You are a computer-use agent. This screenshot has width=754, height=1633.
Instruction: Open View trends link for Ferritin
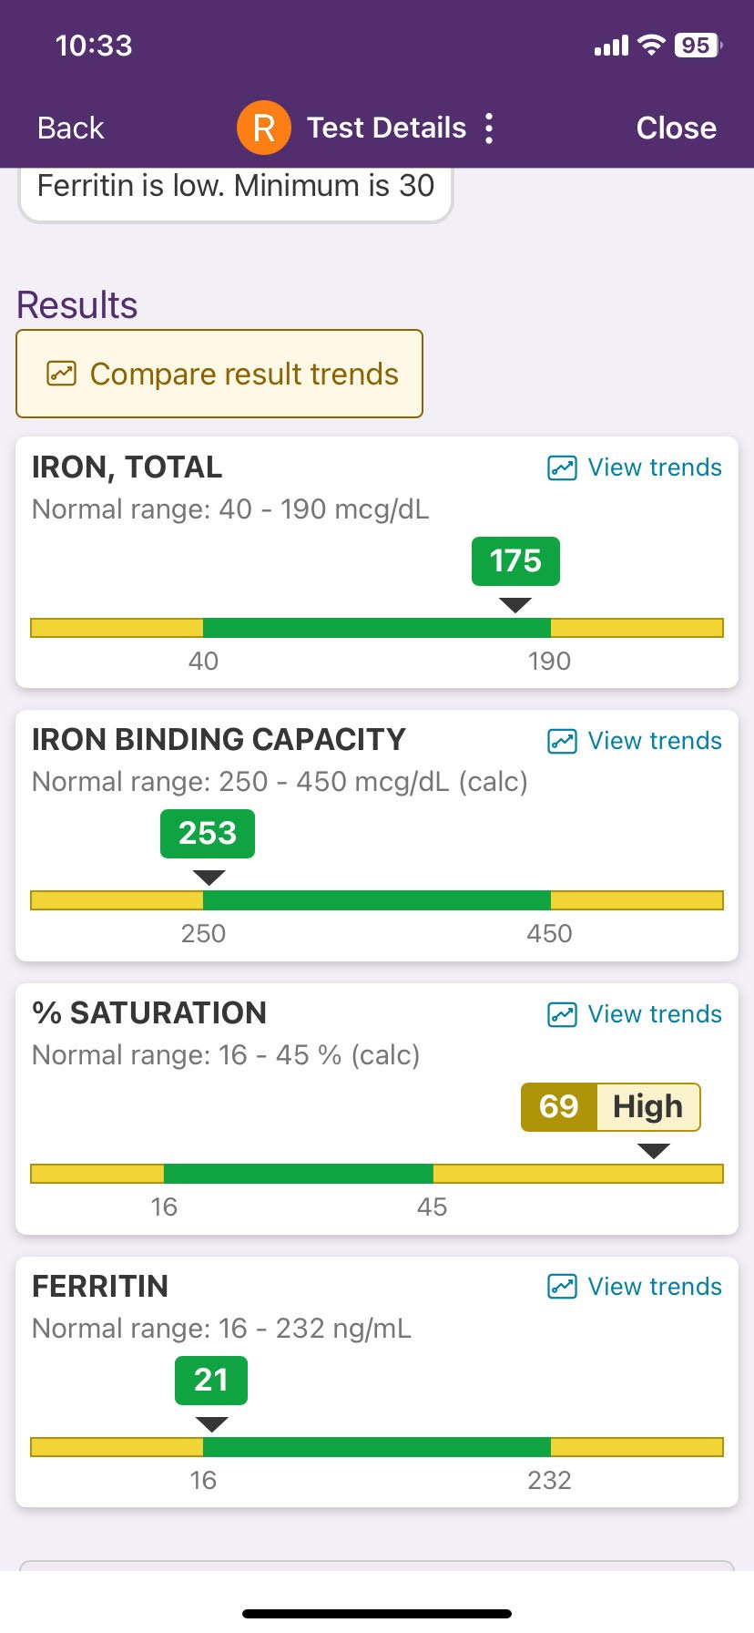coord(654,1287)
